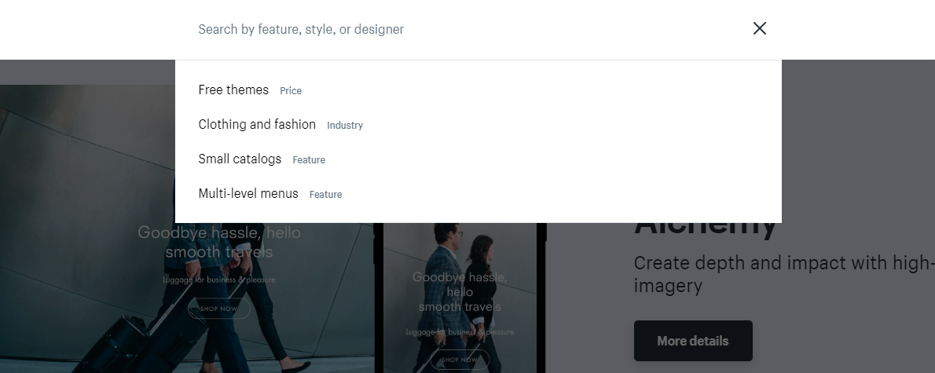This screenshot has height=373, width=935.
Task: Click the mobile preview "Goodbye hassle" headline
Action: 460,291
